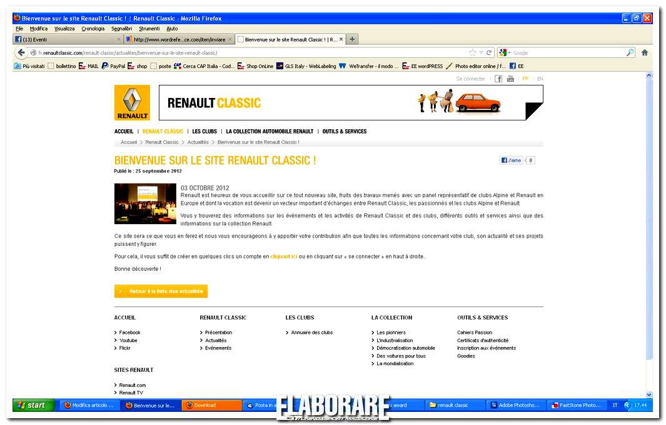Open the WeTransfer bookmark

[x=368, y=66]
